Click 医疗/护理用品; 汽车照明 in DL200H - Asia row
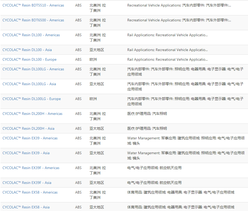Screen dimensions: 248x211 (147, 128)
